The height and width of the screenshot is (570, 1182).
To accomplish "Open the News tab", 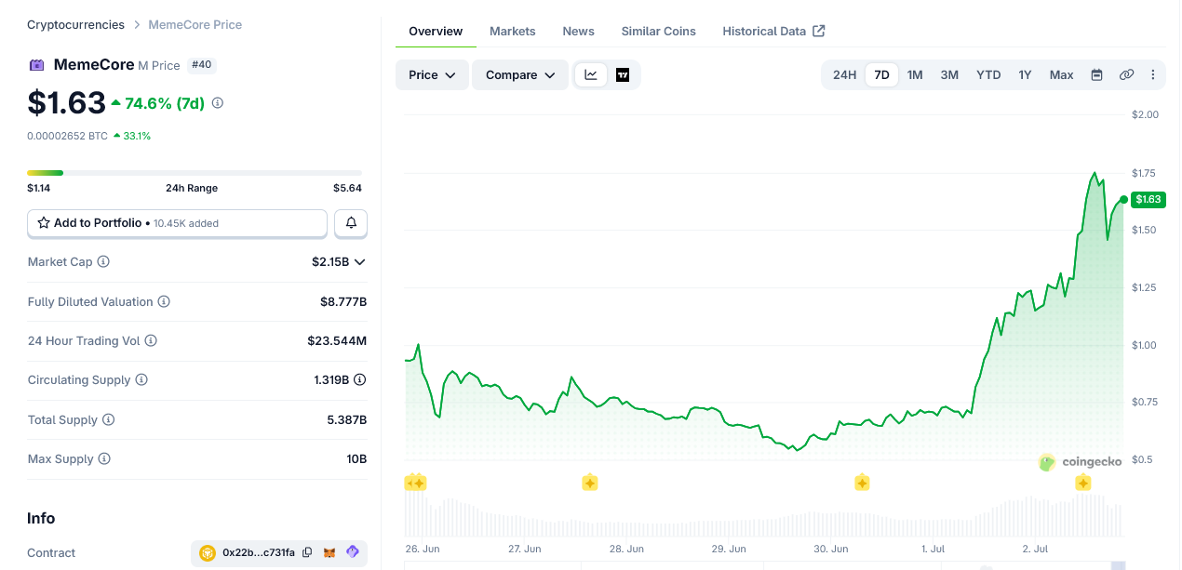I will click(x=578, y=32).
